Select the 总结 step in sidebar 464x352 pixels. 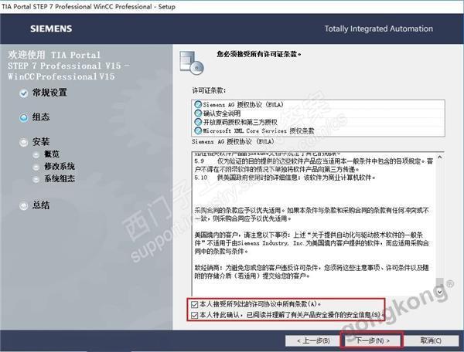point(41,205)
